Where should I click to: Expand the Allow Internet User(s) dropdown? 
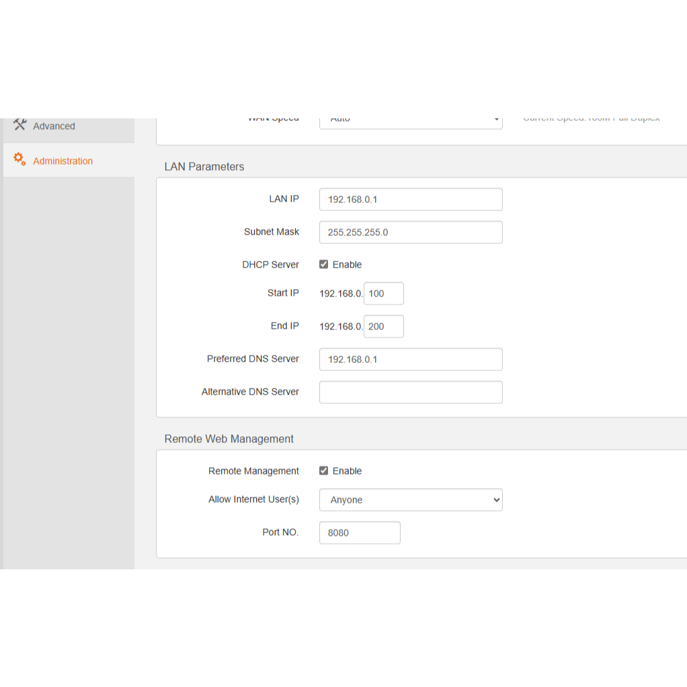(410, 500)
